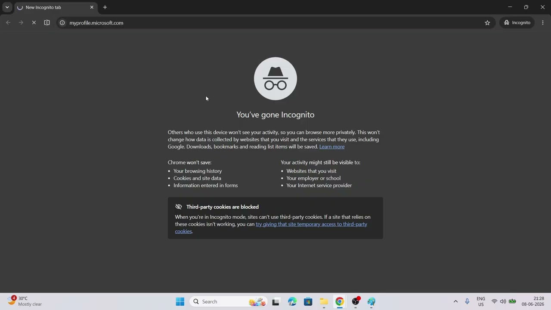Open Task View from the taskbar
The image size is (551, 310).
276,302
